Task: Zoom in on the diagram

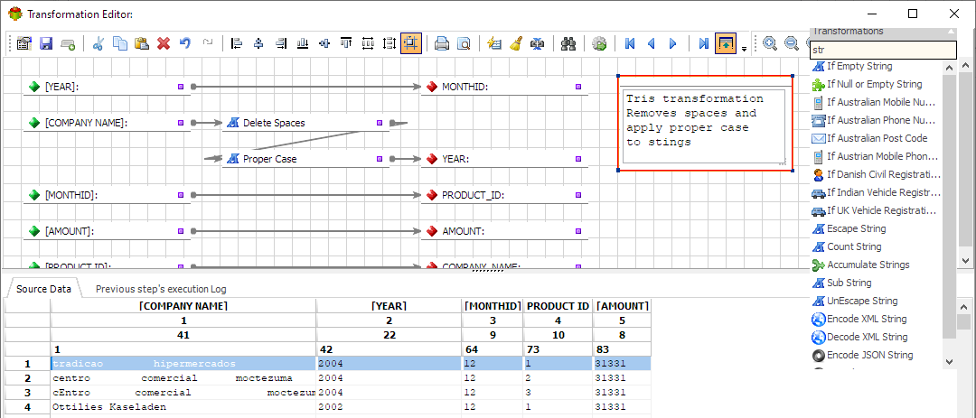Action: (x=770, y=43)
